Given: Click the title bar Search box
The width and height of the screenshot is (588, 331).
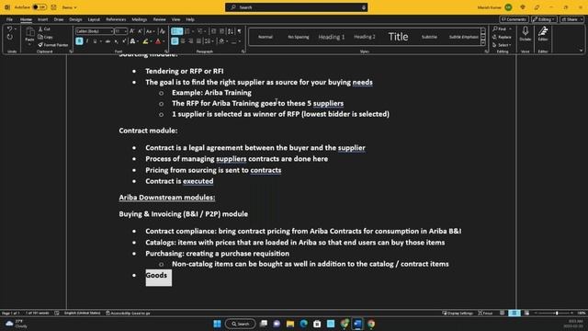Looking at the screenshot, I should [x=296, y=7].
